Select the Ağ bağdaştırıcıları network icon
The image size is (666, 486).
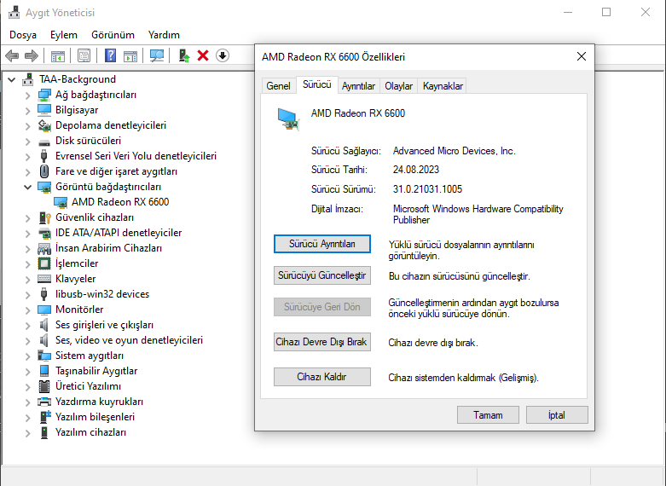click(x=44, y=95)
